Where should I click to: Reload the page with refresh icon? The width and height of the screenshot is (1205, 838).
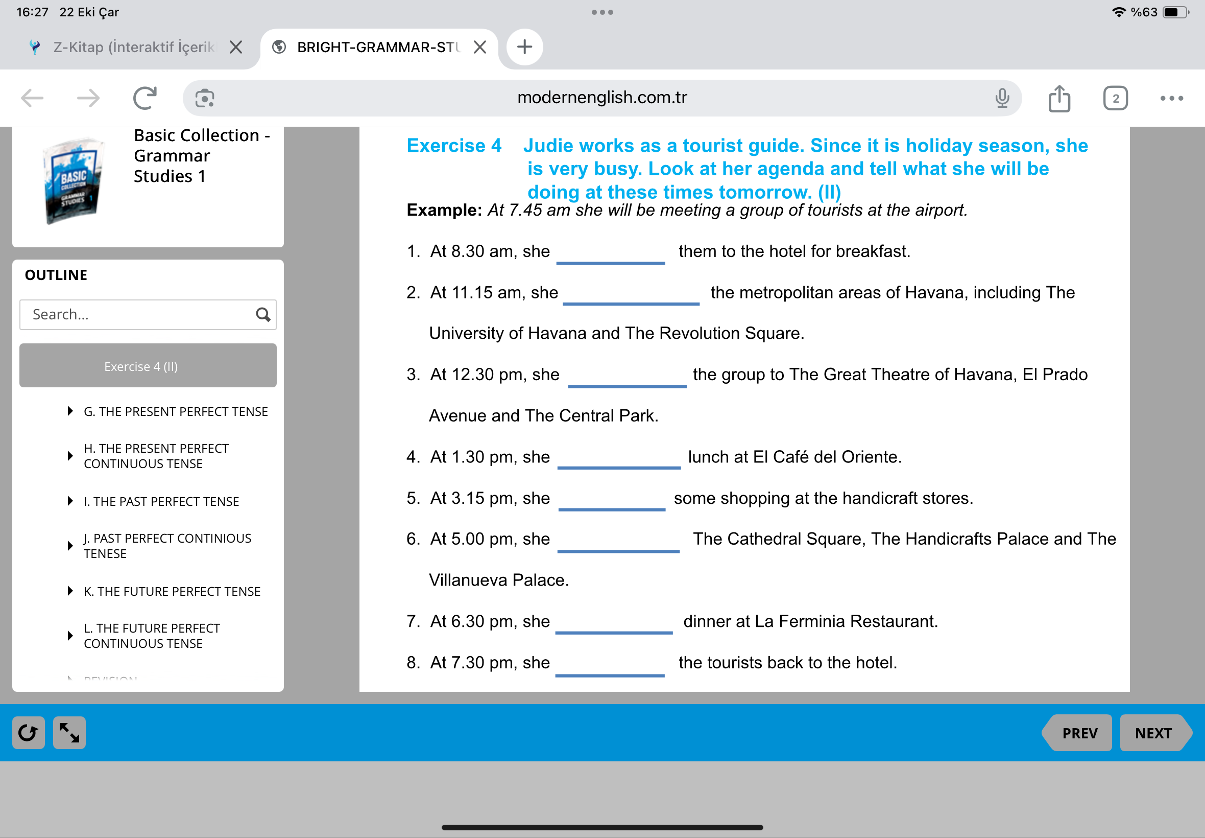coord(145,98)
